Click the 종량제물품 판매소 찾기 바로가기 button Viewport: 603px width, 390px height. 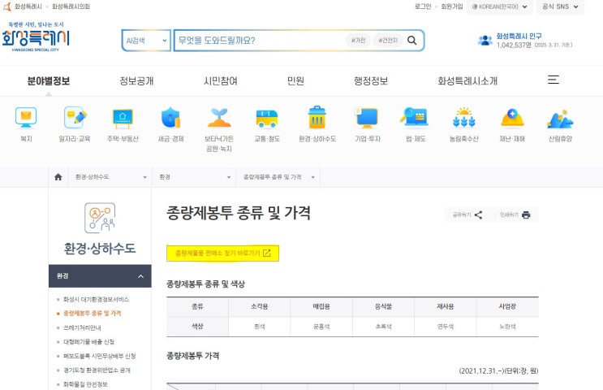click(x=222, y=253)
